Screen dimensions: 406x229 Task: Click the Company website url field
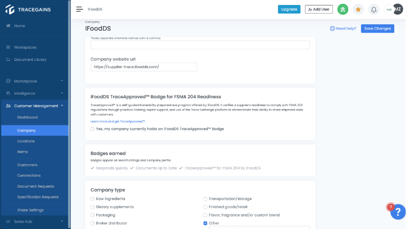(x=143, y=67)
